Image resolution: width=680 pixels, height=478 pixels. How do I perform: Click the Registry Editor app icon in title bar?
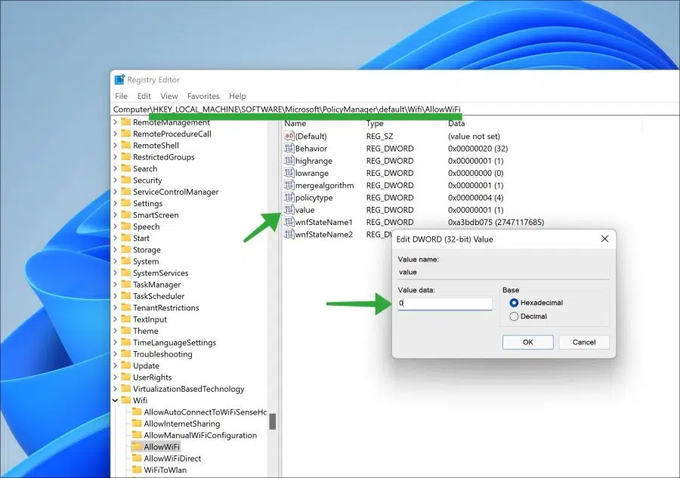pyautogui.click(x=119, y=80)
